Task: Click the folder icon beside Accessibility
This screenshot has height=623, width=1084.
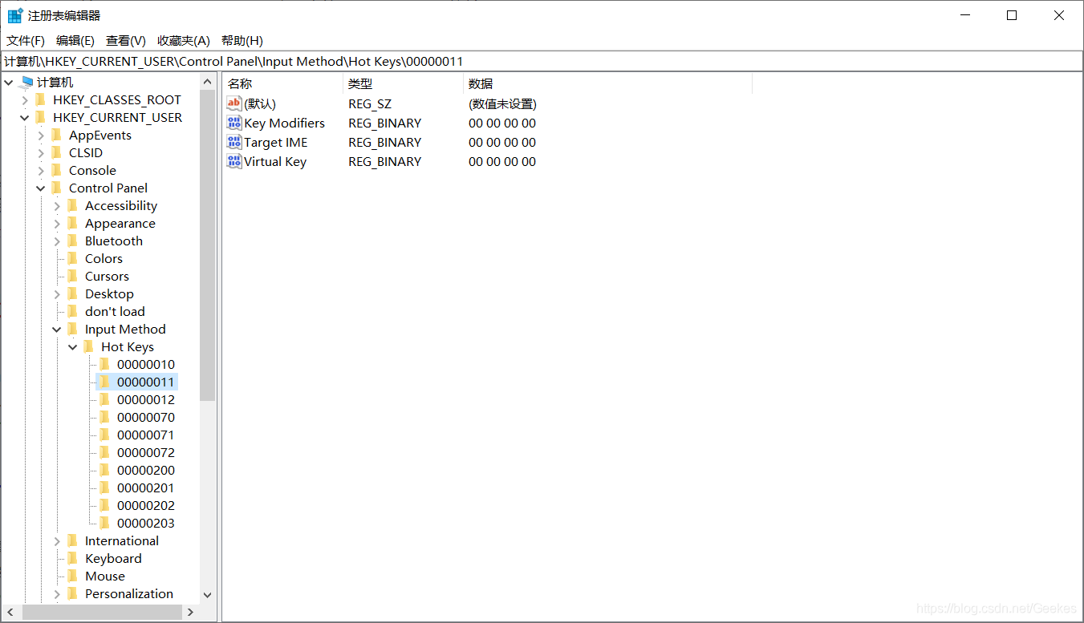Action: click(72, 205)
